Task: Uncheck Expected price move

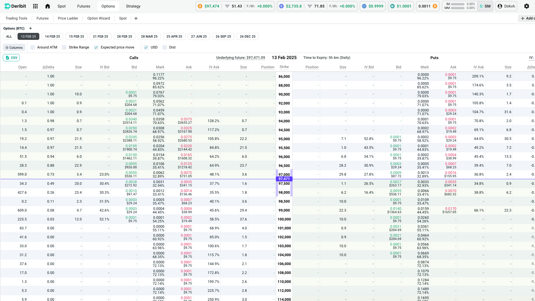Action: pyautogui.click(x=96, y=47)
